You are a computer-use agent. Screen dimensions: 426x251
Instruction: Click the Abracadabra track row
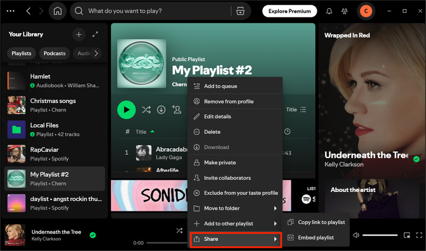coord(153,153)
